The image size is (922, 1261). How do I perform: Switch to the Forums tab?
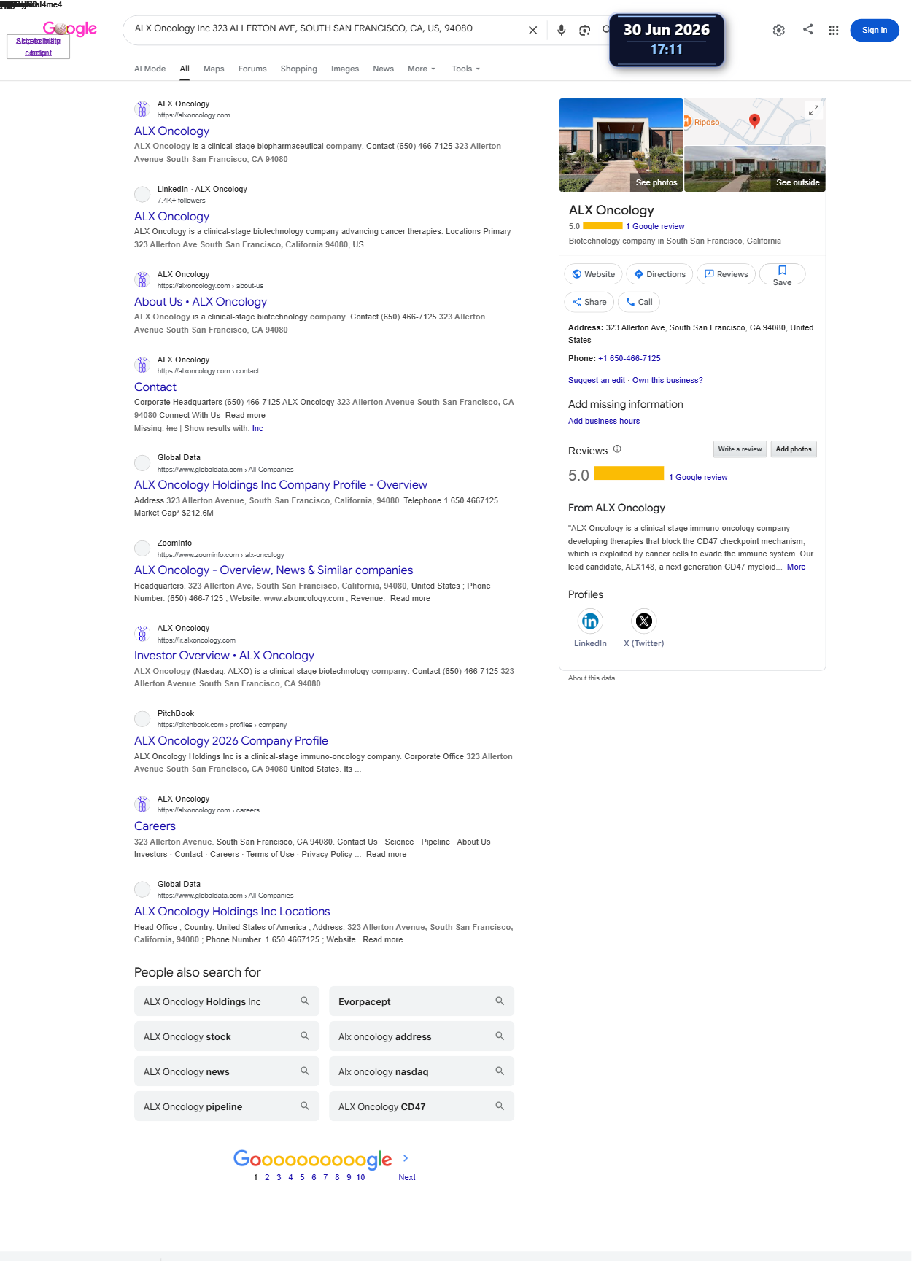252,69
